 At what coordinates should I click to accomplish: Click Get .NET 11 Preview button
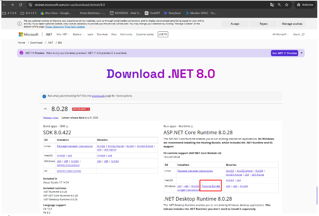click(285, 53)
